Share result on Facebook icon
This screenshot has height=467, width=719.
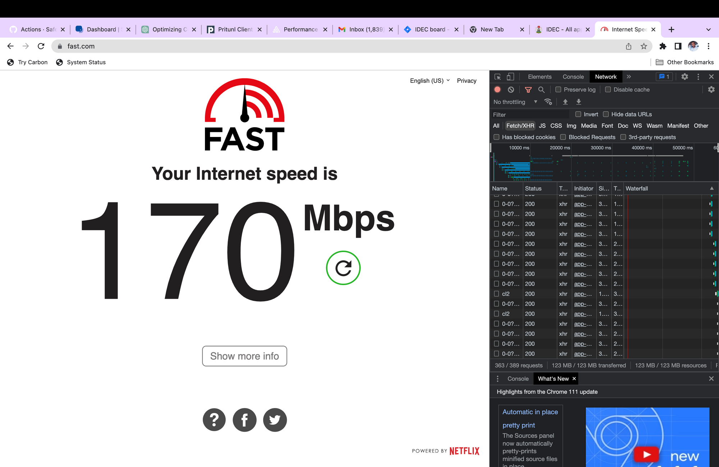244,420
